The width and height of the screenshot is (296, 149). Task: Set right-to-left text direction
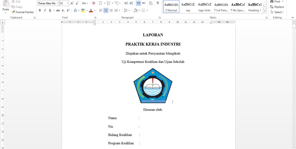click(x=144, y=3)
